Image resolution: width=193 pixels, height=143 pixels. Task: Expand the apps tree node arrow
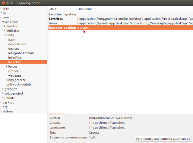point(1,8)
